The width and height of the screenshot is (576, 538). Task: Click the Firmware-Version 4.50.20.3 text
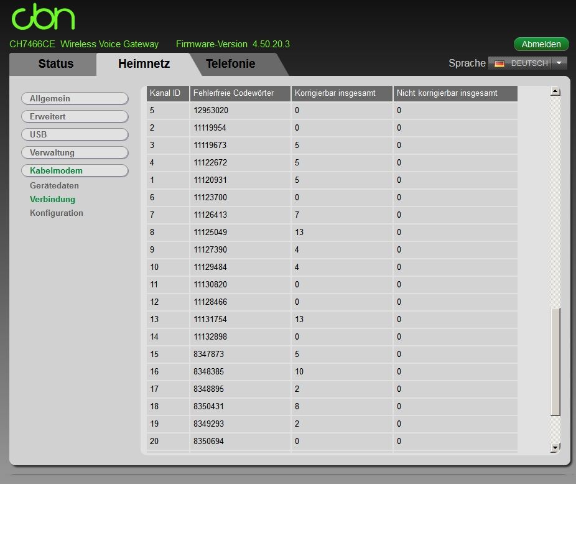pos(233,44)
